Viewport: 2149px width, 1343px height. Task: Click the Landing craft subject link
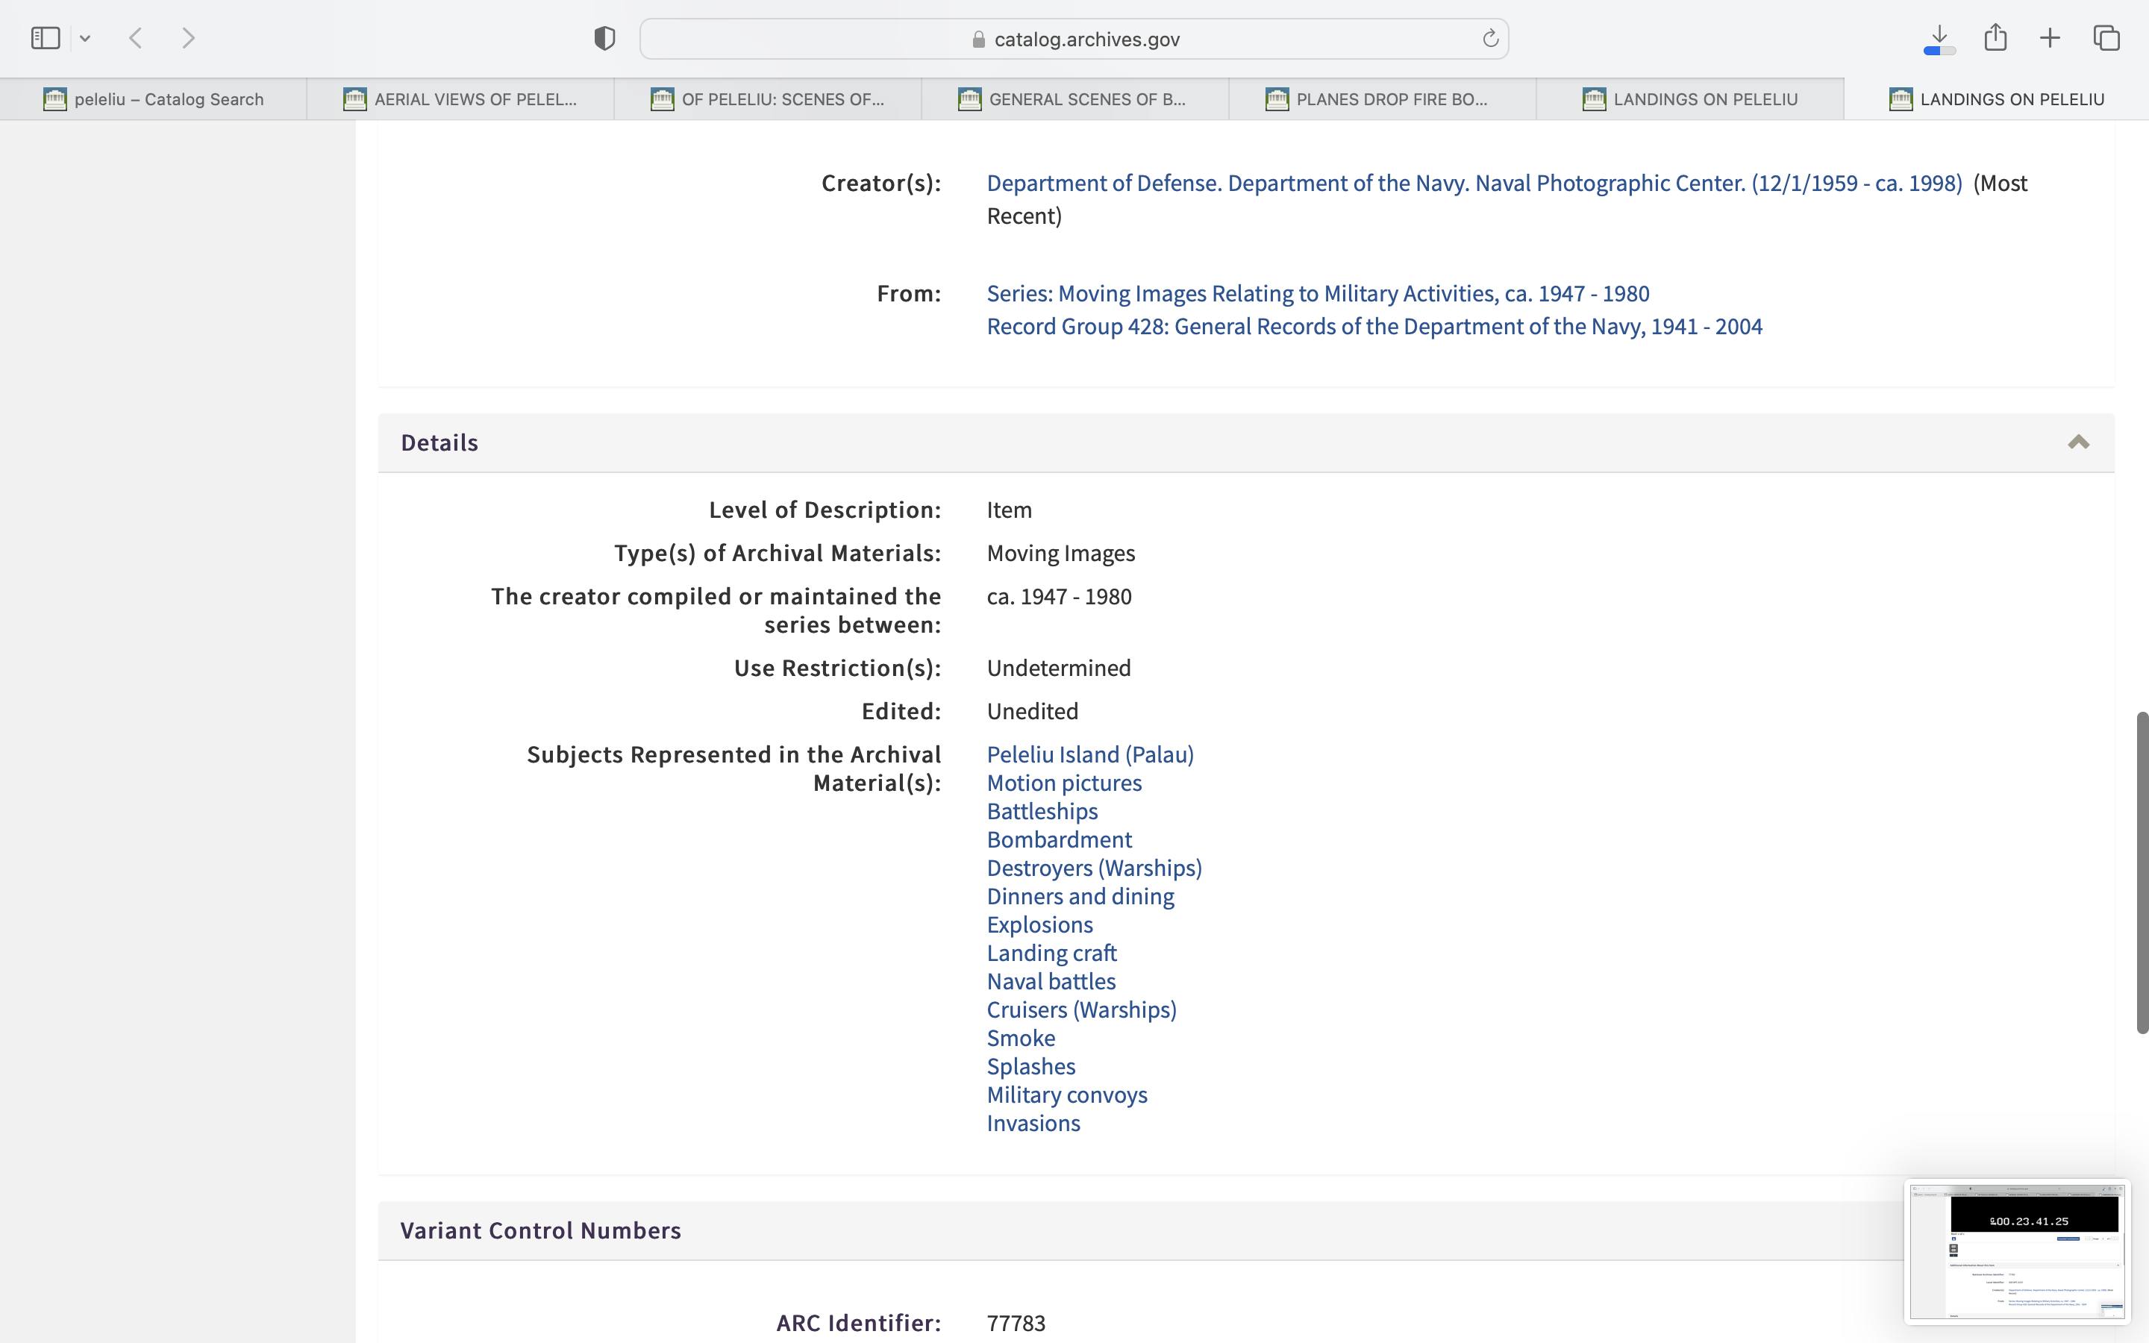pos(1051,953)
